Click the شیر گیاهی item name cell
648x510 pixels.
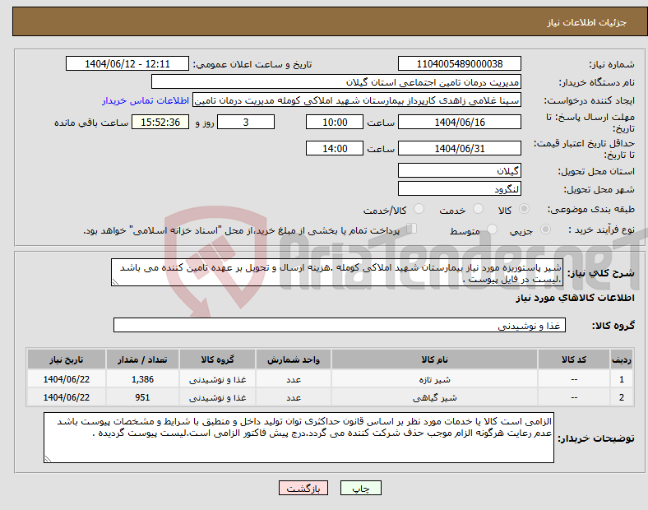(x=434, y=397)
